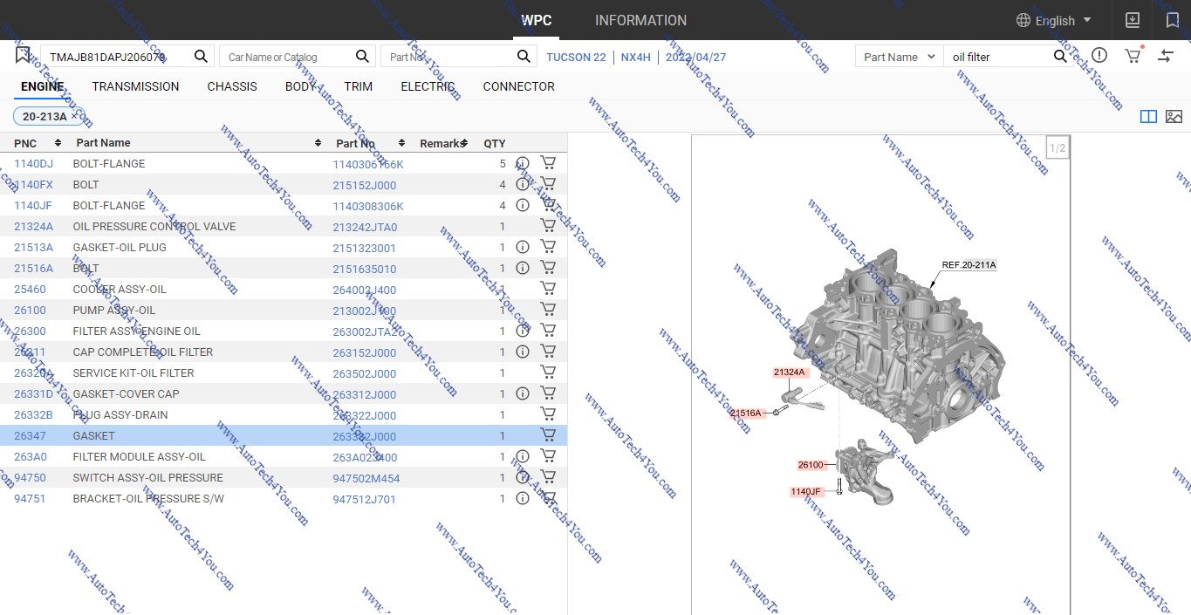The height and width of the screenshot is (615, 1191).
Task: Expand the Part Name search type dropdown
Action: (898, 57)
